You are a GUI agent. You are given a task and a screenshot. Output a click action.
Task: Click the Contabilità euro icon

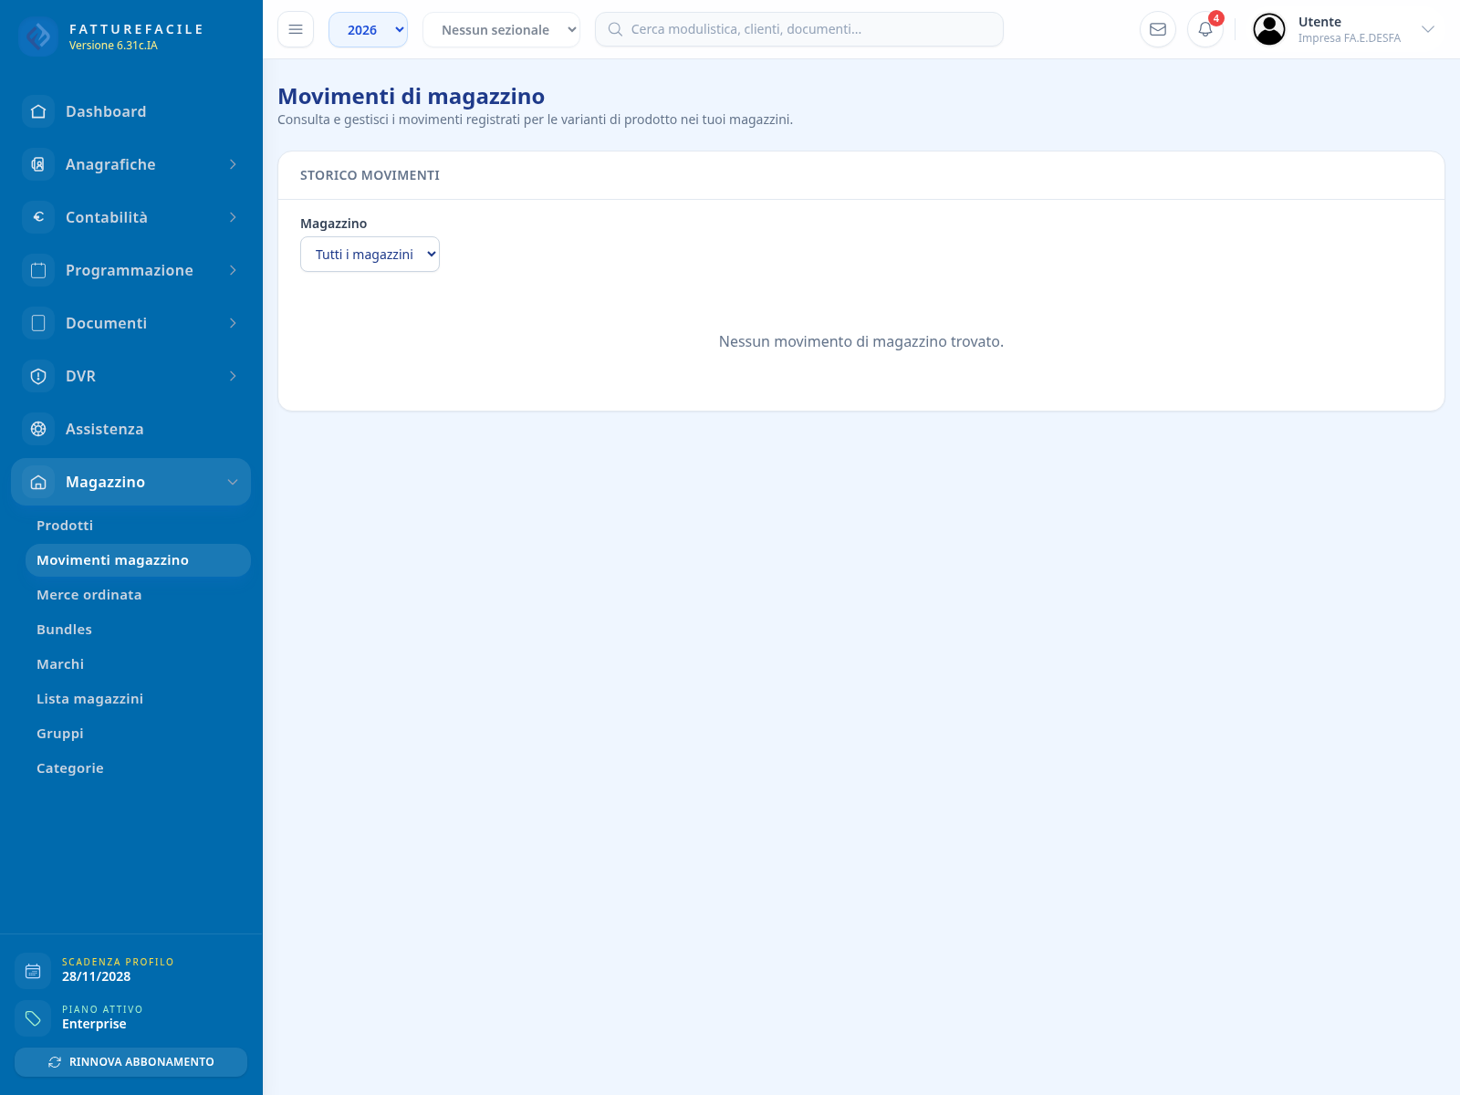(x=38, y=217)
